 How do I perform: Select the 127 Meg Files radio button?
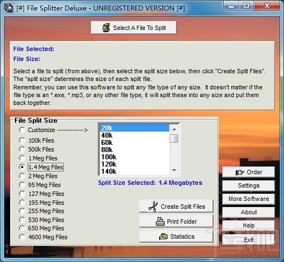(22, 194)
